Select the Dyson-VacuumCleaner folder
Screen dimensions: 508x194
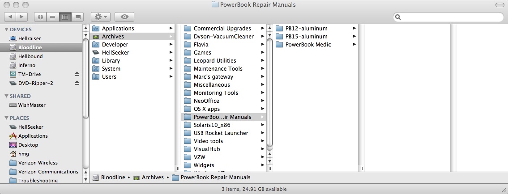coord(224,37)
